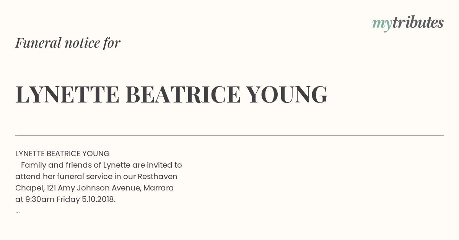Select the "Funeral notice for" italic heading

click(68, 43)
